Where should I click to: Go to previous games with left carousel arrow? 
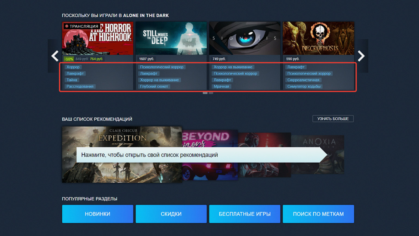(55, 56)
